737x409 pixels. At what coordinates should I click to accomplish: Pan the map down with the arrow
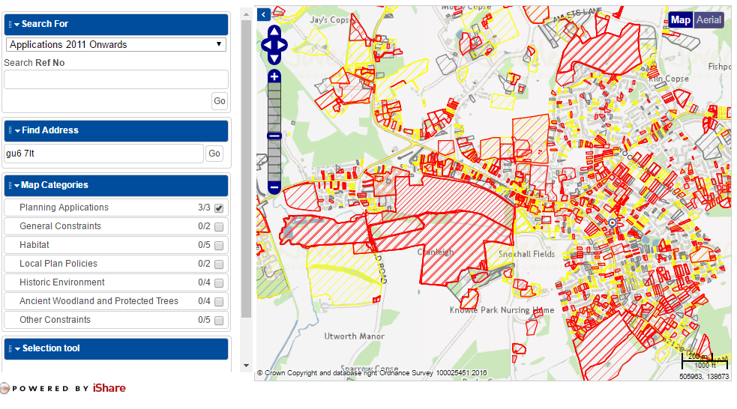point(274,58)
